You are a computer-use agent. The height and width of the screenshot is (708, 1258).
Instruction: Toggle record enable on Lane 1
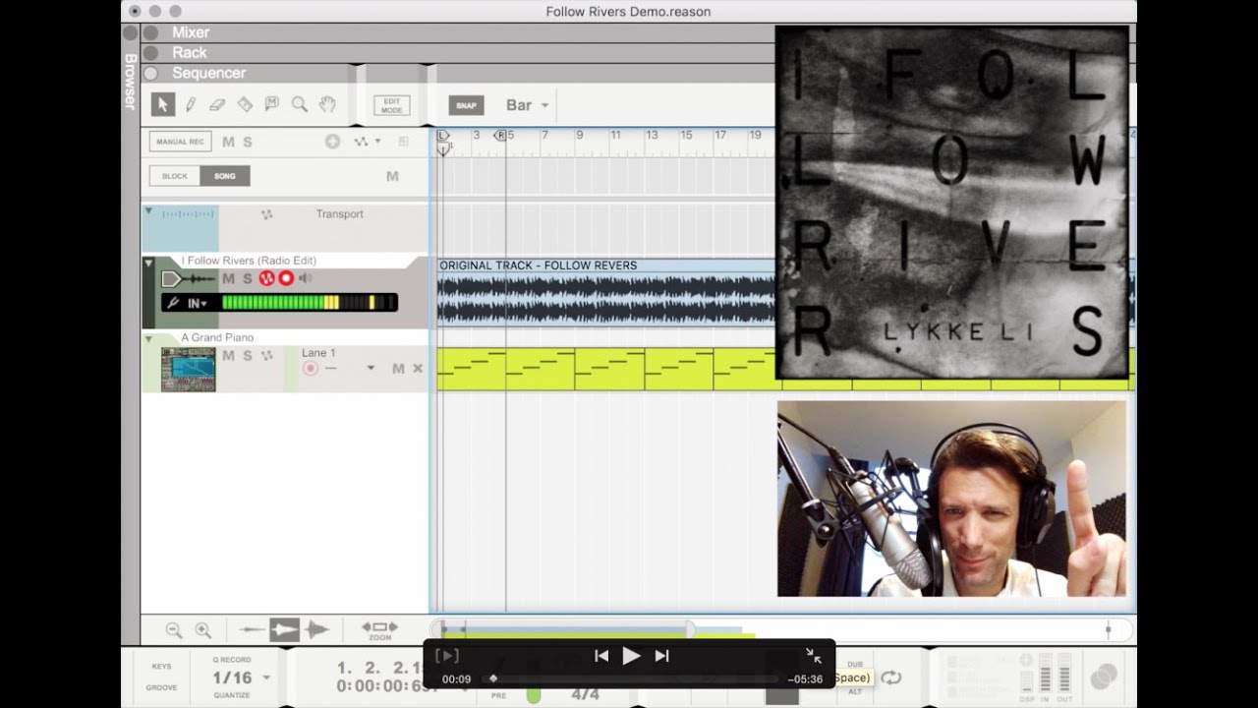click(x=311, y=369)
